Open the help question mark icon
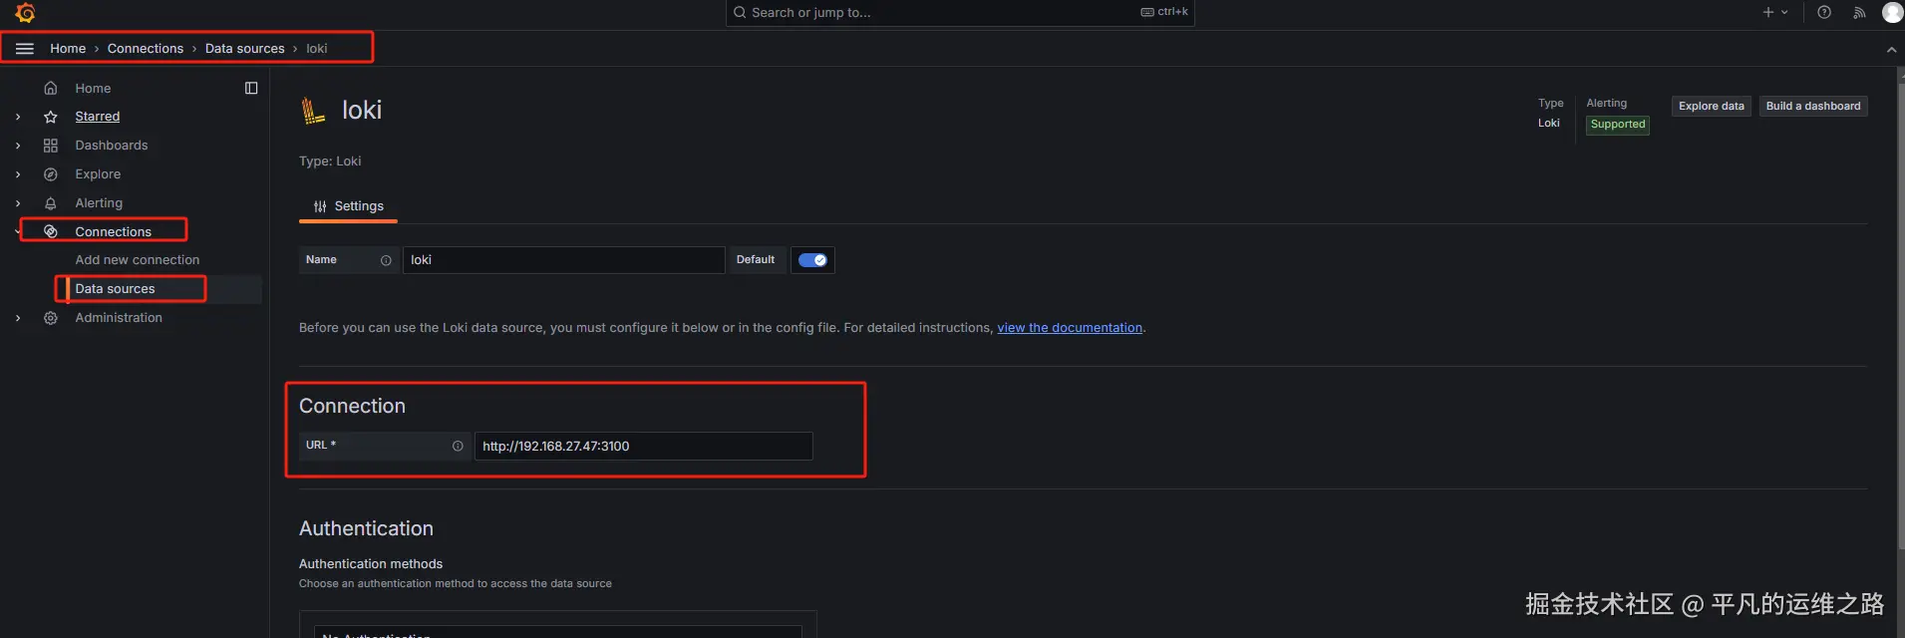 1824,12
